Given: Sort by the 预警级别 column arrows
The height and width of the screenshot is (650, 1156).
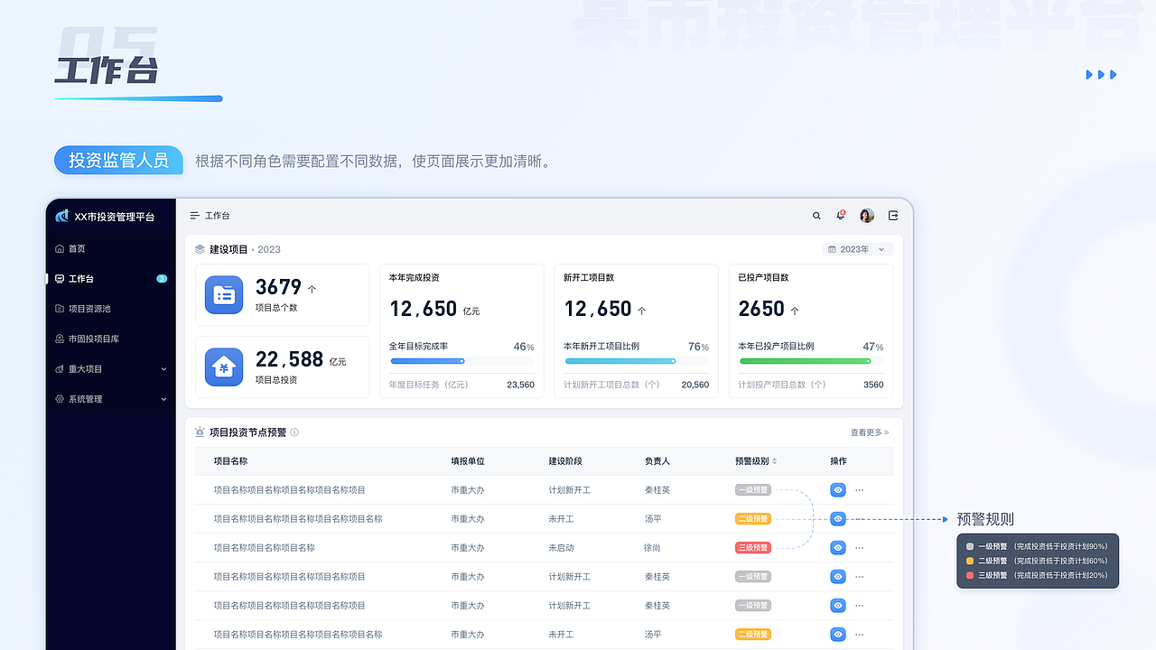Looking at the screenshot, I should click(x=775, y=461).
